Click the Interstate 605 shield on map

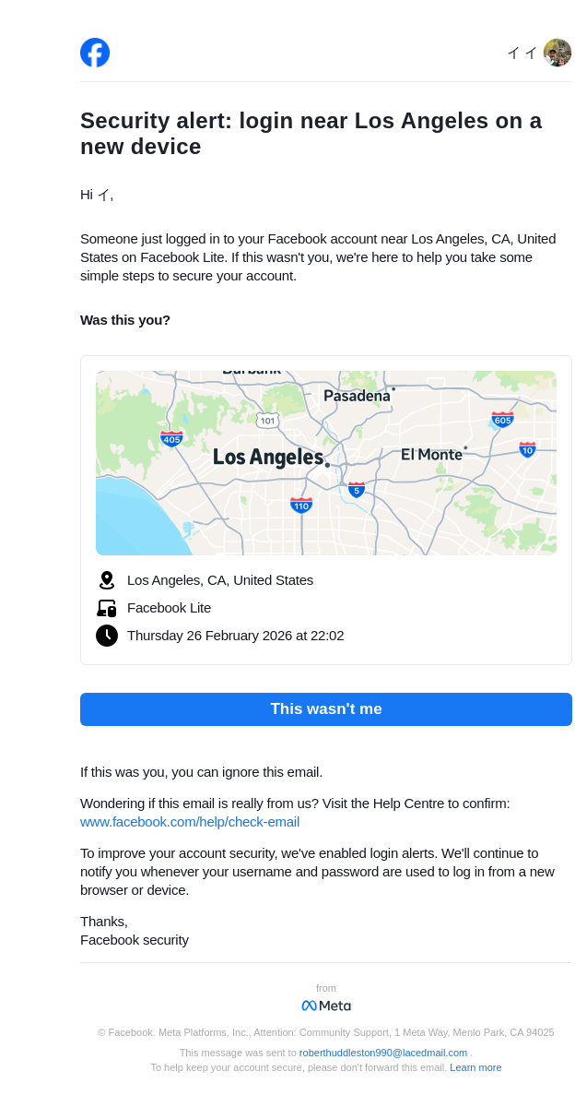point(502,420)
